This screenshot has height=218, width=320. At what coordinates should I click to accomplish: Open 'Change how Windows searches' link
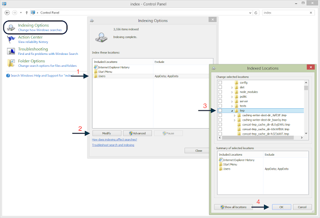[x=40, y=30]
